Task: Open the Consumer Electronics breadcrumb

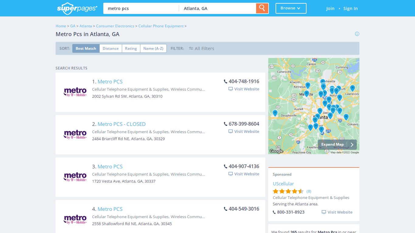Action: click(x=115, y=26)
